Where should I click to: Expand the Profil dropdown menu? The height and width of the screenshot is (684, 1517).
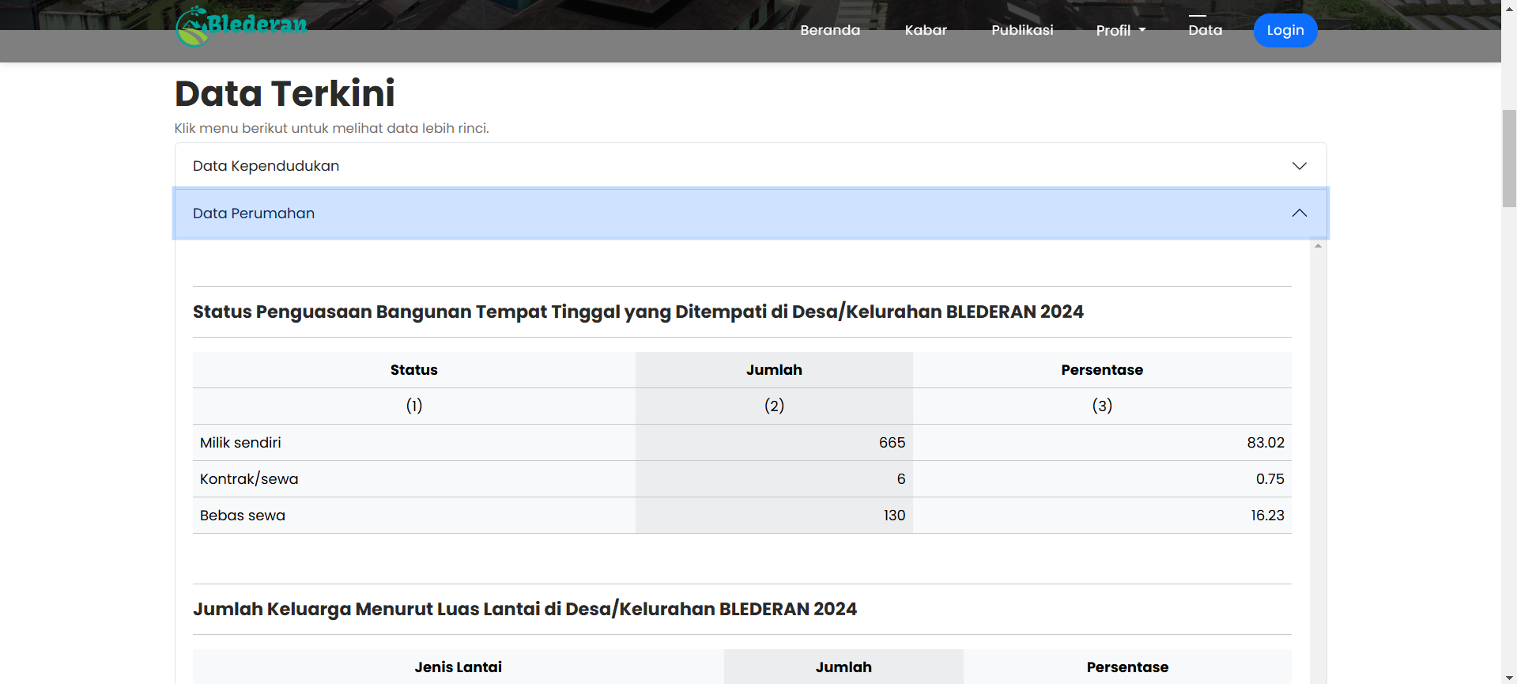coord(1120,30)
